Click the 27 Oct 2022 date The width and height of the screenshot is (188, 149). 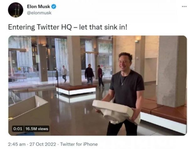[x=43, y=144]
